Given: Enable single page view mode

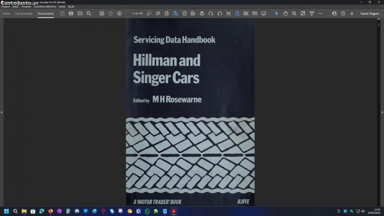Looking at the screenshot, I should click(237, 13).
